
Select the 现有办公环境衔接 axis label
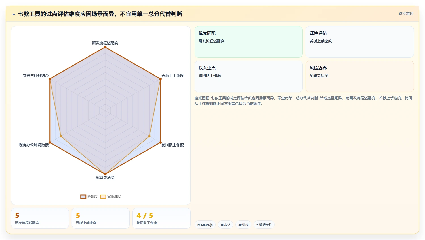tap(34, 145)
